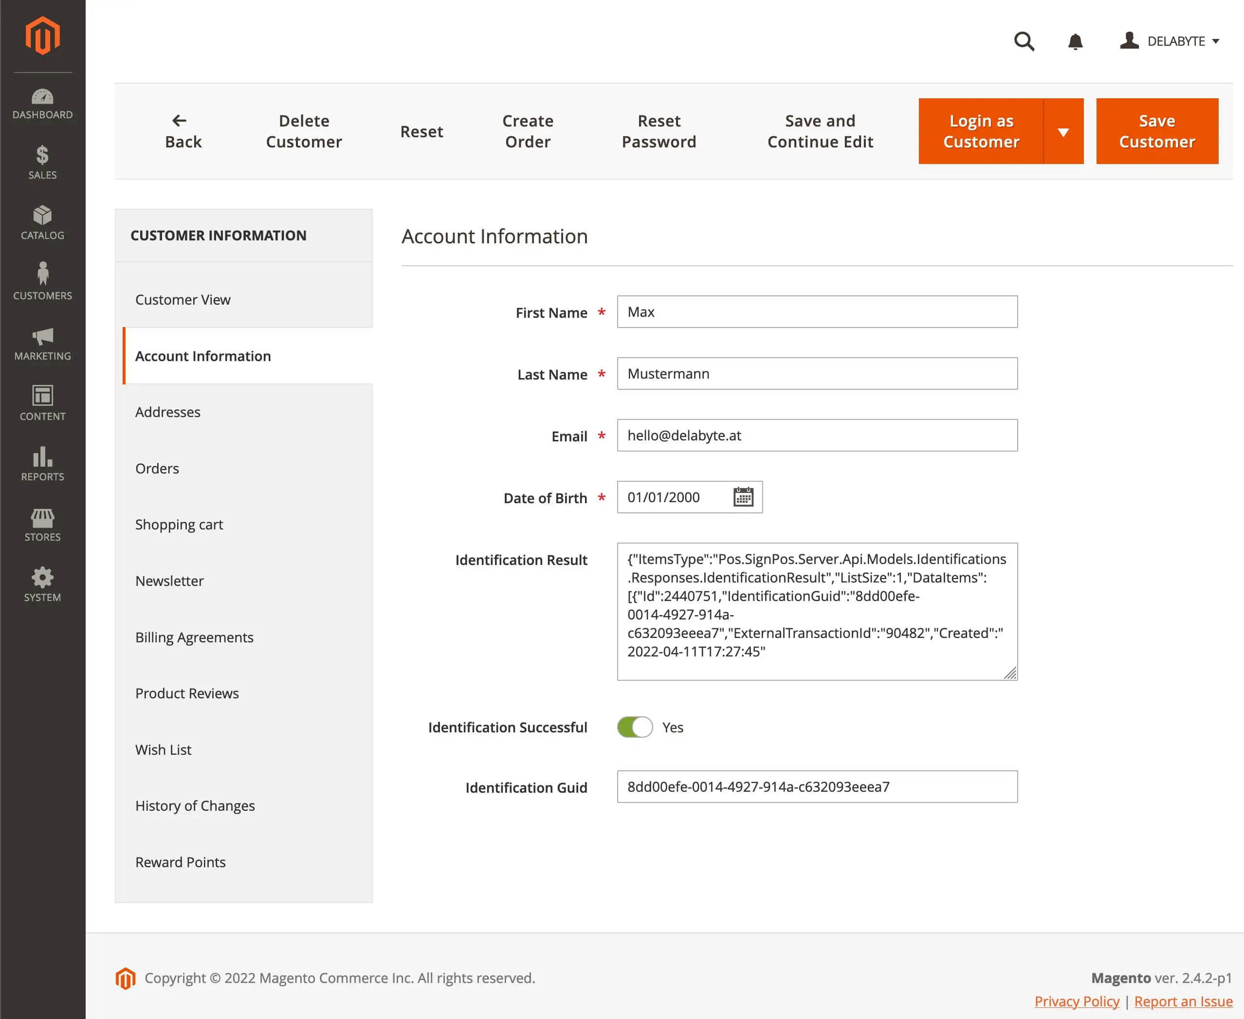Click into the Identification Guid field
The width and height of the screenshot is (1244, 1019).
click(817, 786)
